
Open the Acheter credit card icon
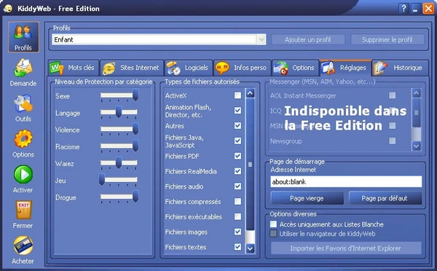tap(23, 246)
